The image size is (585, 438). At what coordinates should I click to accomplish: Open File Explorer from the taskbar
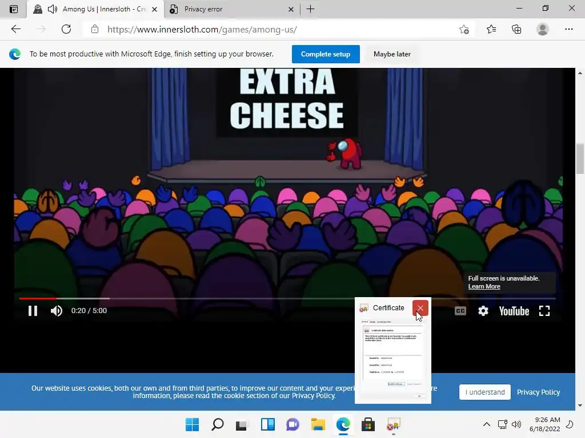point(318,424)
